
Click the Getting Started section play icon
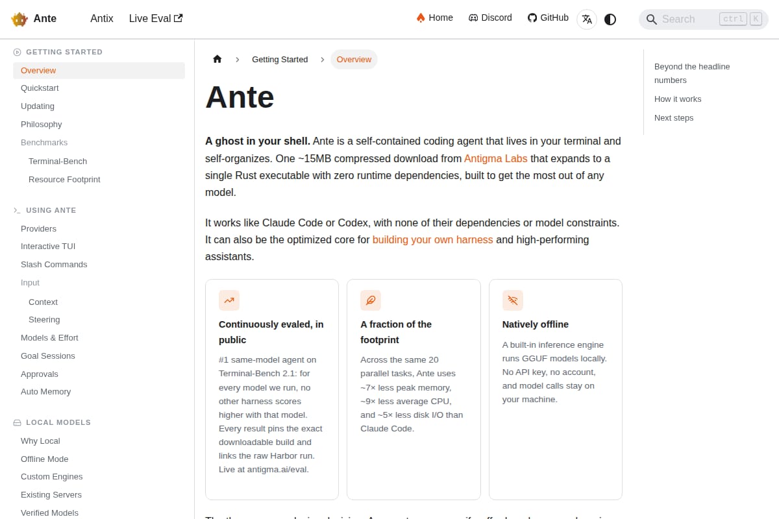point(17,52)
